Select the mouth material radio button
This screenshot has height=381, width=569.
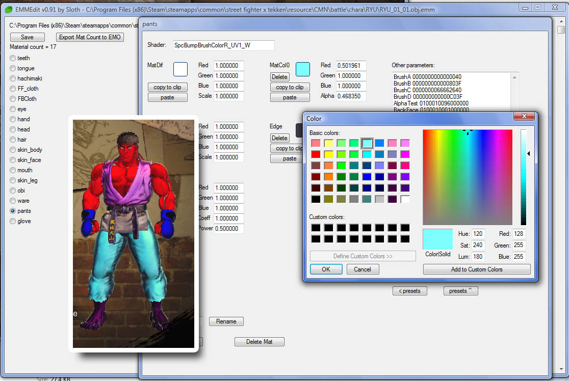click(x=13, y=170)
